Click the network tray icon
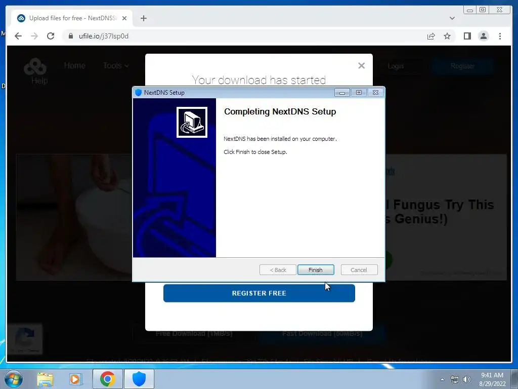518x389 pixels. tap(455, 379)
